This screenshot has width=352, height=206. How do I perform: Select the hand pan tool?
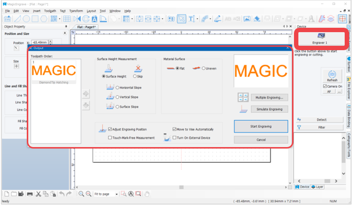[147, 194]
